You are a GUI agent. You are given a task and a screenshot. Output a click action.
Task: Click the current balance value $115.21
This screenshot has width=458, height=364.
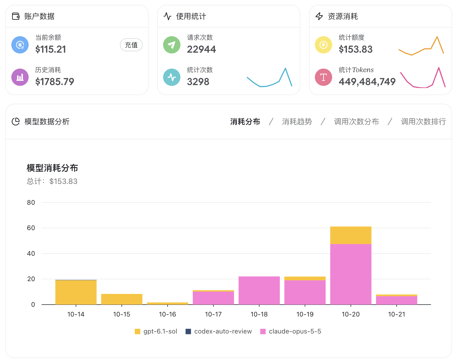(51, 49)
